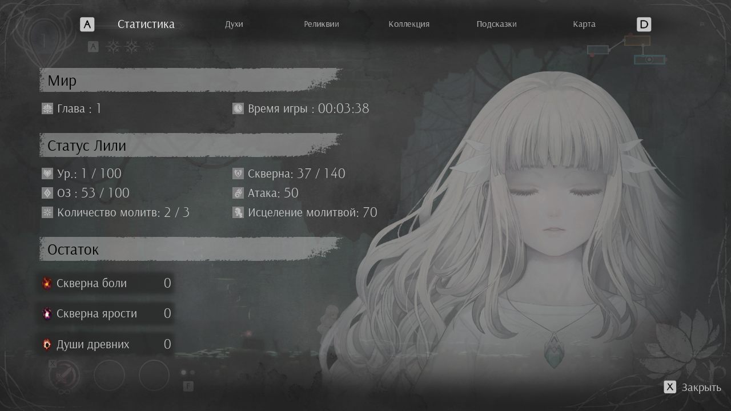Click the Глава chapter icon
The width and height of the screenshot is (731, 411).
[47, 108]
